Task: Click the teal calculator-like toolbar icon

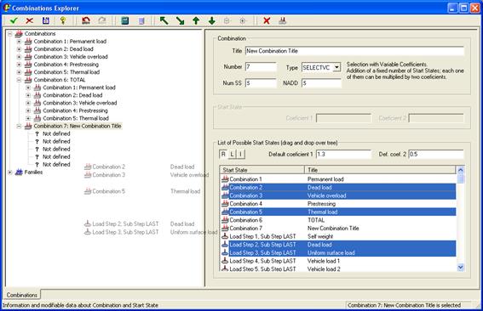Action: coord(125,21)
